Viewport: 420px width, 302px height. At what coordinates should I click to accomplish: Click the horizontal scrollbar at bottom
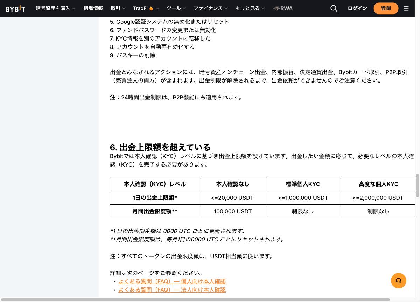(x=195, y=300)
